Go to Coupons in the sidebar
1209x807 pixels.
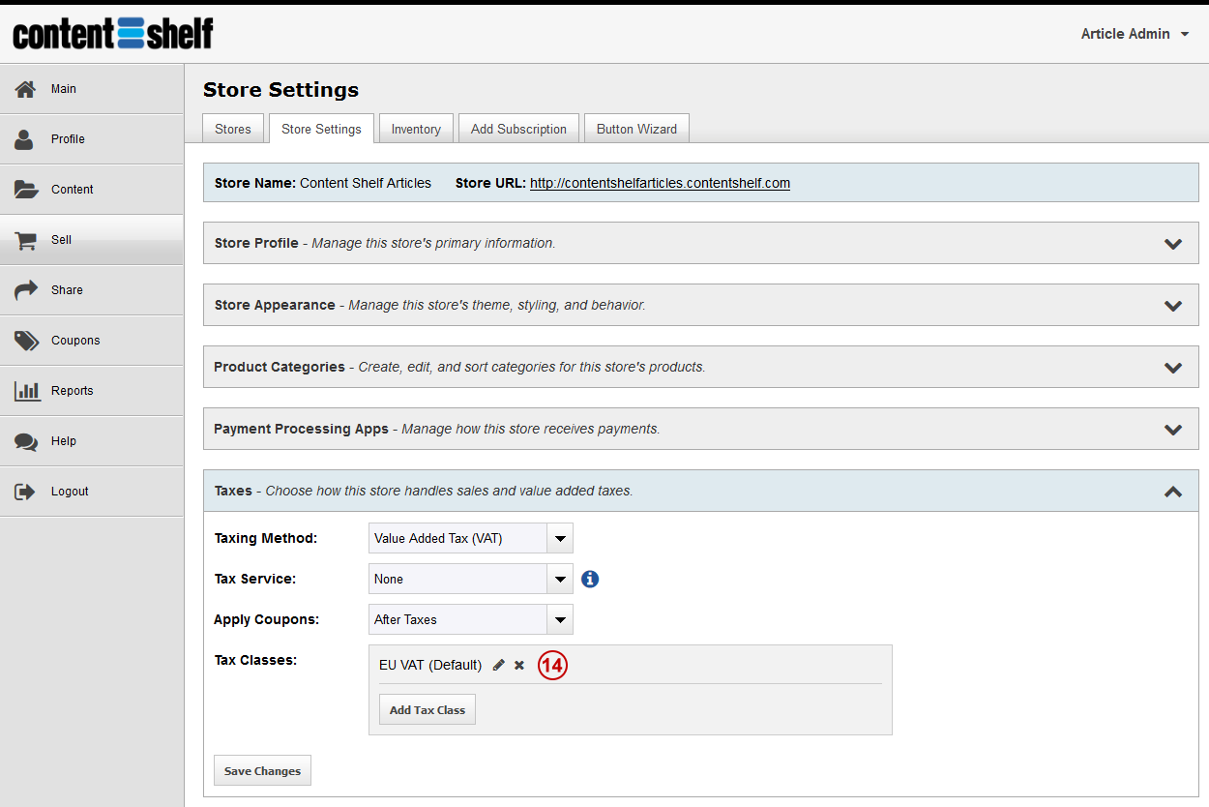pos(92,341)
